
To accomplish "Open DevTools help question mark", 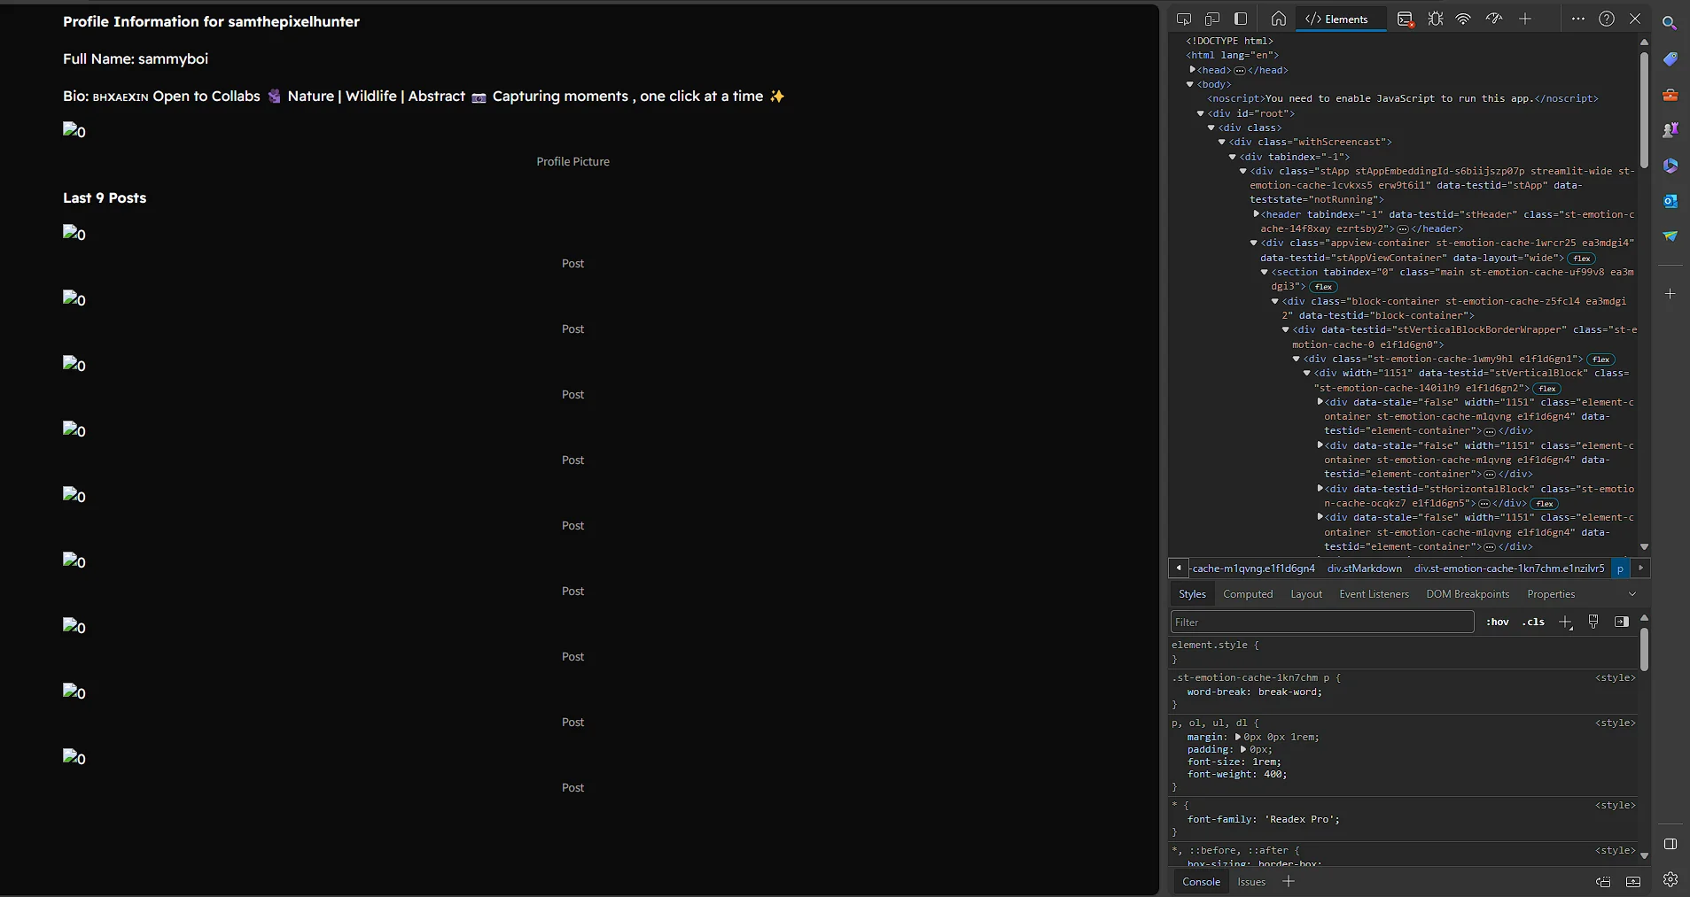I will (1607, 19).
